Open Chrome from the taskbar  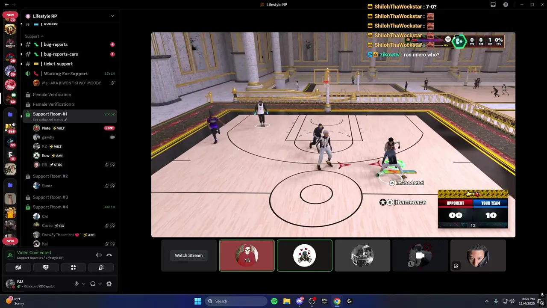click(x=337, y=301)
